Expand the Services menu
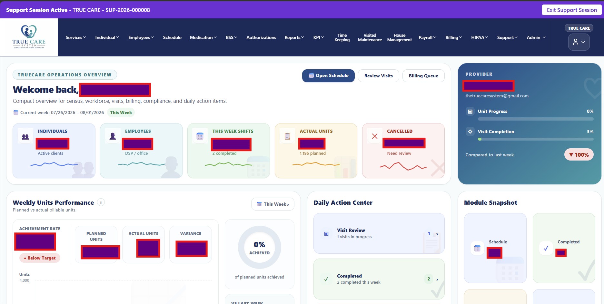 [x=76, y=37]
